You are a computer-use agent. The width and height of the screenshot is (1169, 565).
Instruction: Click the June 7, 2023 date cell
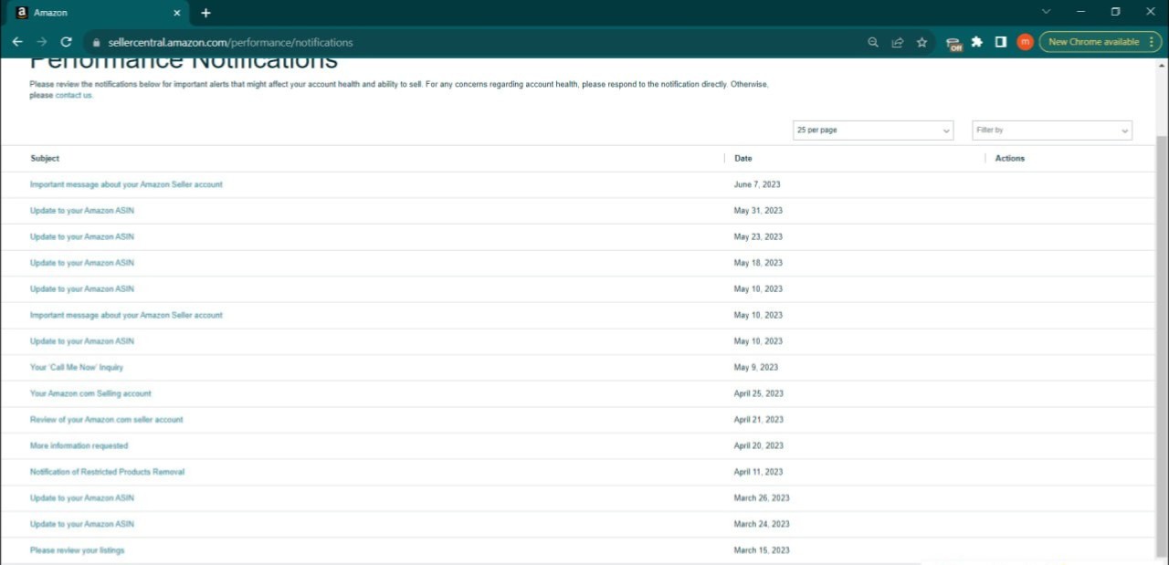coord(757,184)
